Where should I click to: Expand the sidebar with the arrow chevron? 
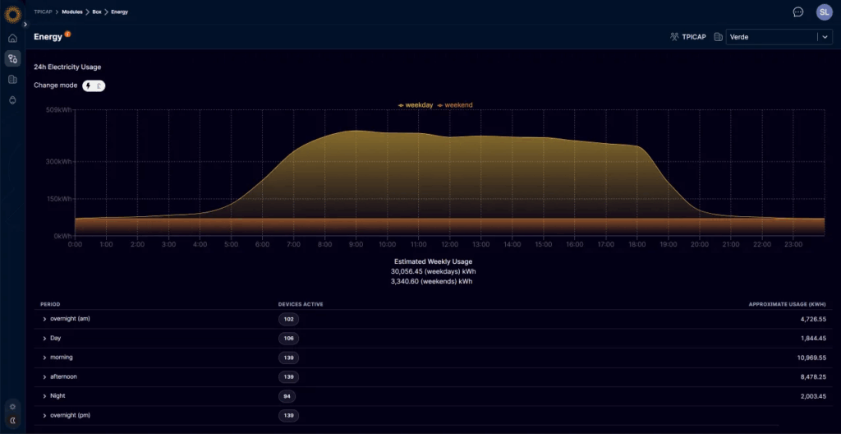(25, 25)
